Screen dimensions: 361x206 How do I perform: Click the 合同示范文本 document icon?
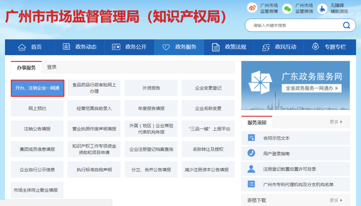(x=251, y=138)
